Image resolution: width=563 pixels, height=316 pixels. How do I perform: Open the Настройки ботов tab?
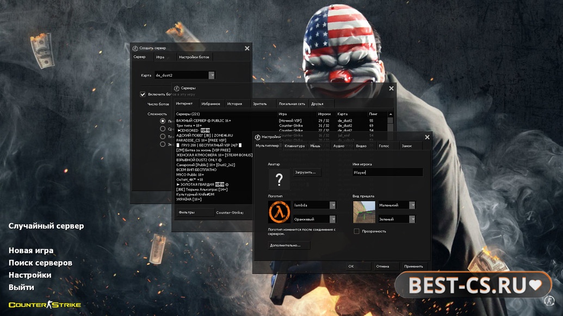point(194,57)
